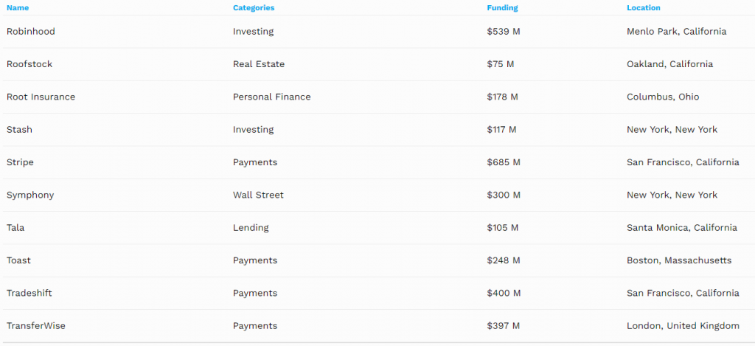Open the TransferWise company entry
755x346 pixels.
point(35,326)
